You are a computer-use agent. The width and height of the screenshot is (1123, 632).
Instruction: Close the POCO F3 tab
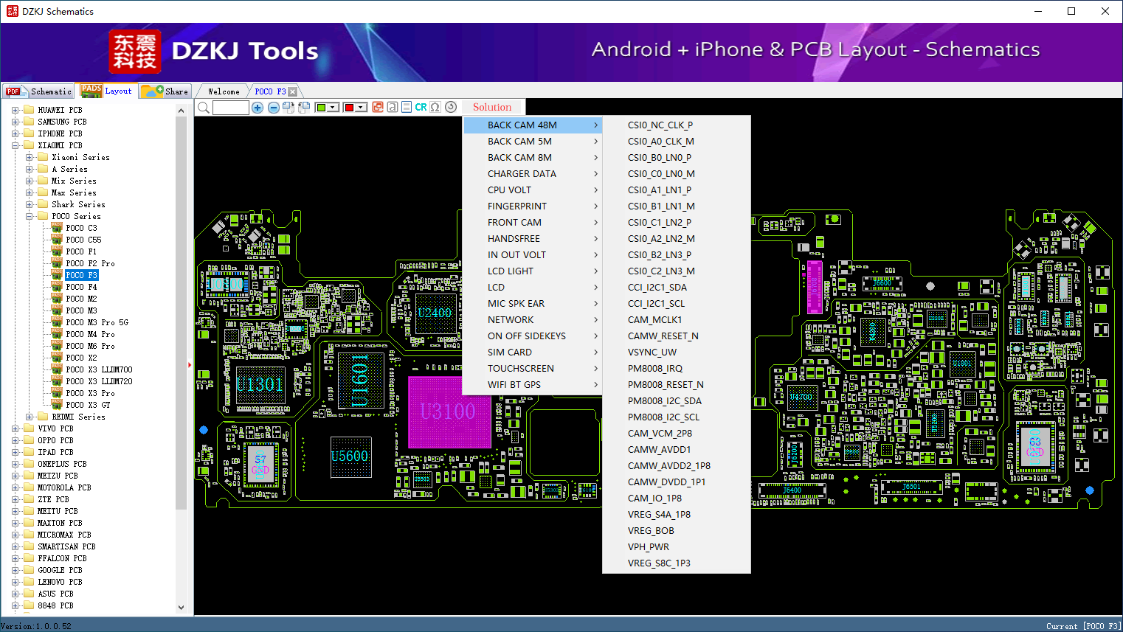click(293, 91)
